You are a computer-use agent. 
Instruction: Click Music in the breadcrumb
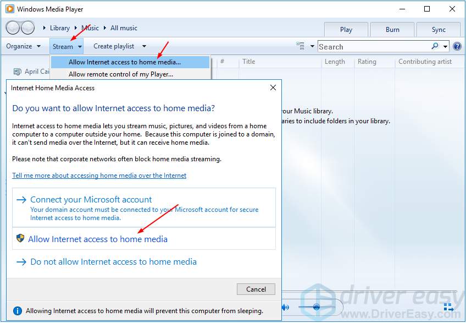(x=90, y=28)
